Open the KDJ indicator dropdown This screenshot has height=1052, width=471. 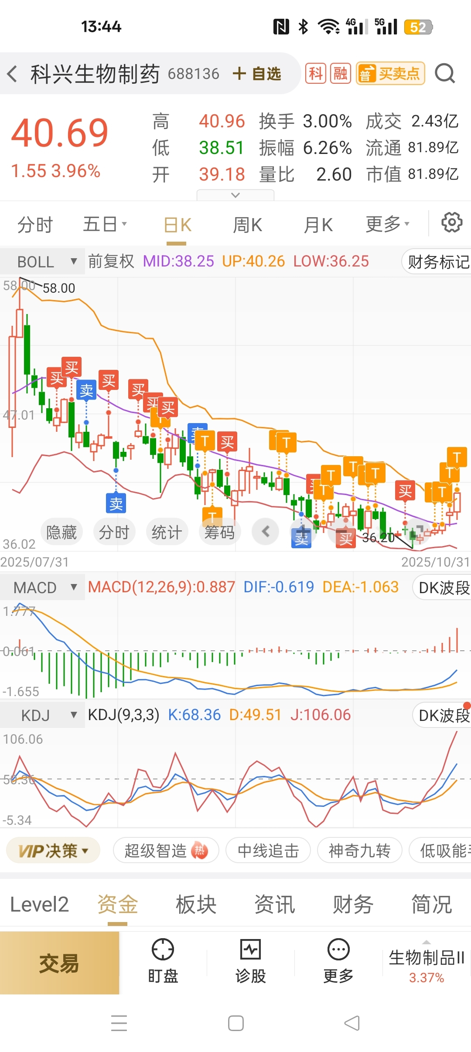pos(43,715)
